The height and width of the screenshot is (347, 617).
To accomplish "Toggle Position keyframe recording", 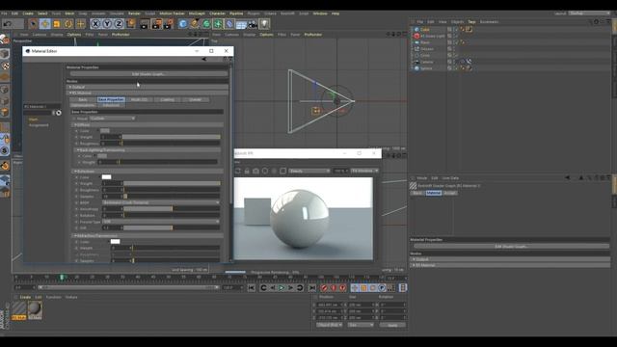I will (x=355, y=288).
